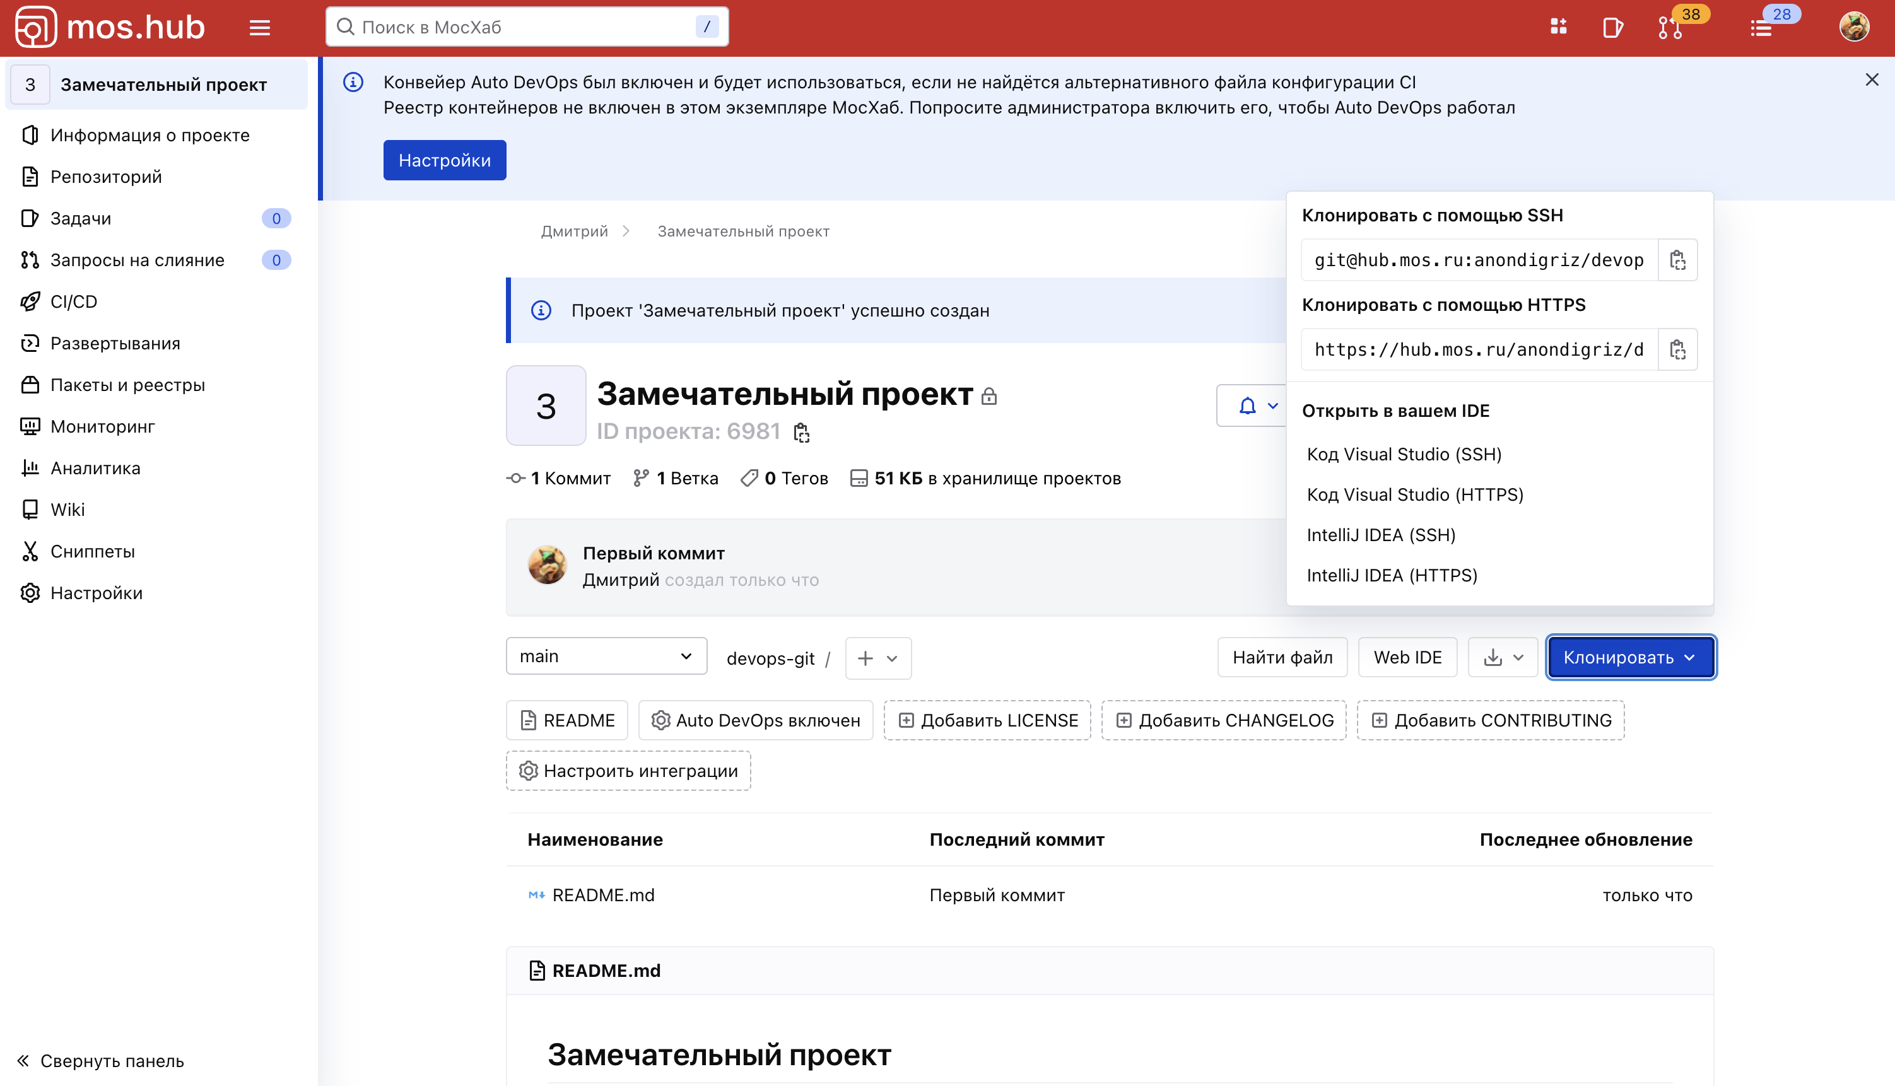Click the blue Настройки banner button
Screen dimensions: 1895x1086
pyautogui.click(x=445, y=160)
